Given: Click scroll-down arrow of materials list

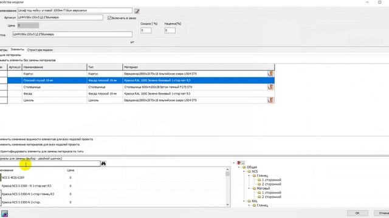Looking at the screenshot, I should click(227, 205).
